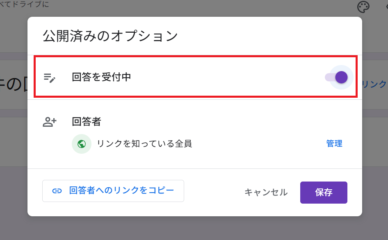388x240 pixels.
Task: Click the 回答者 section heading
Action: point(87,121)
